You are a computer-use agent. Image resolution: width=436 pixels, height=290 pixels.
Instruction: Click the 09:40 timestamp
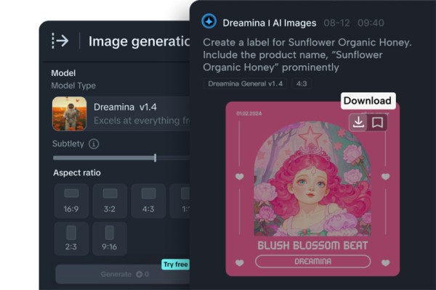(x=371, y=22)
